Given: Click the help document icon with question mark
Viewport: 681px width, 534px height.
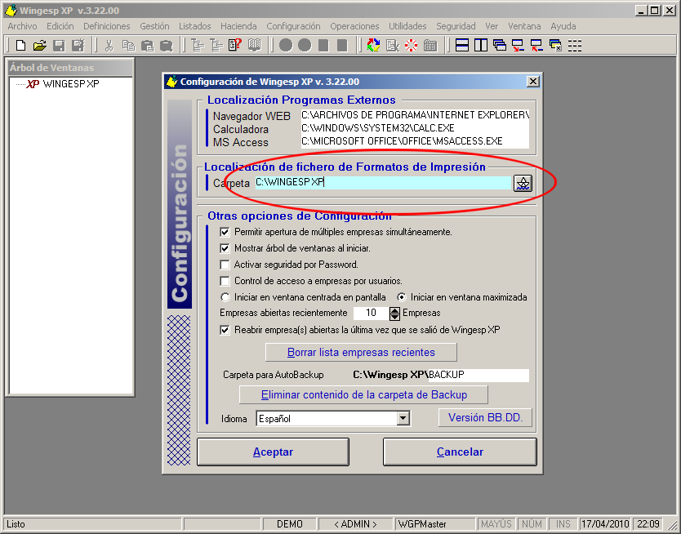Looking at the screenshot, I should [x=235, y=45].
